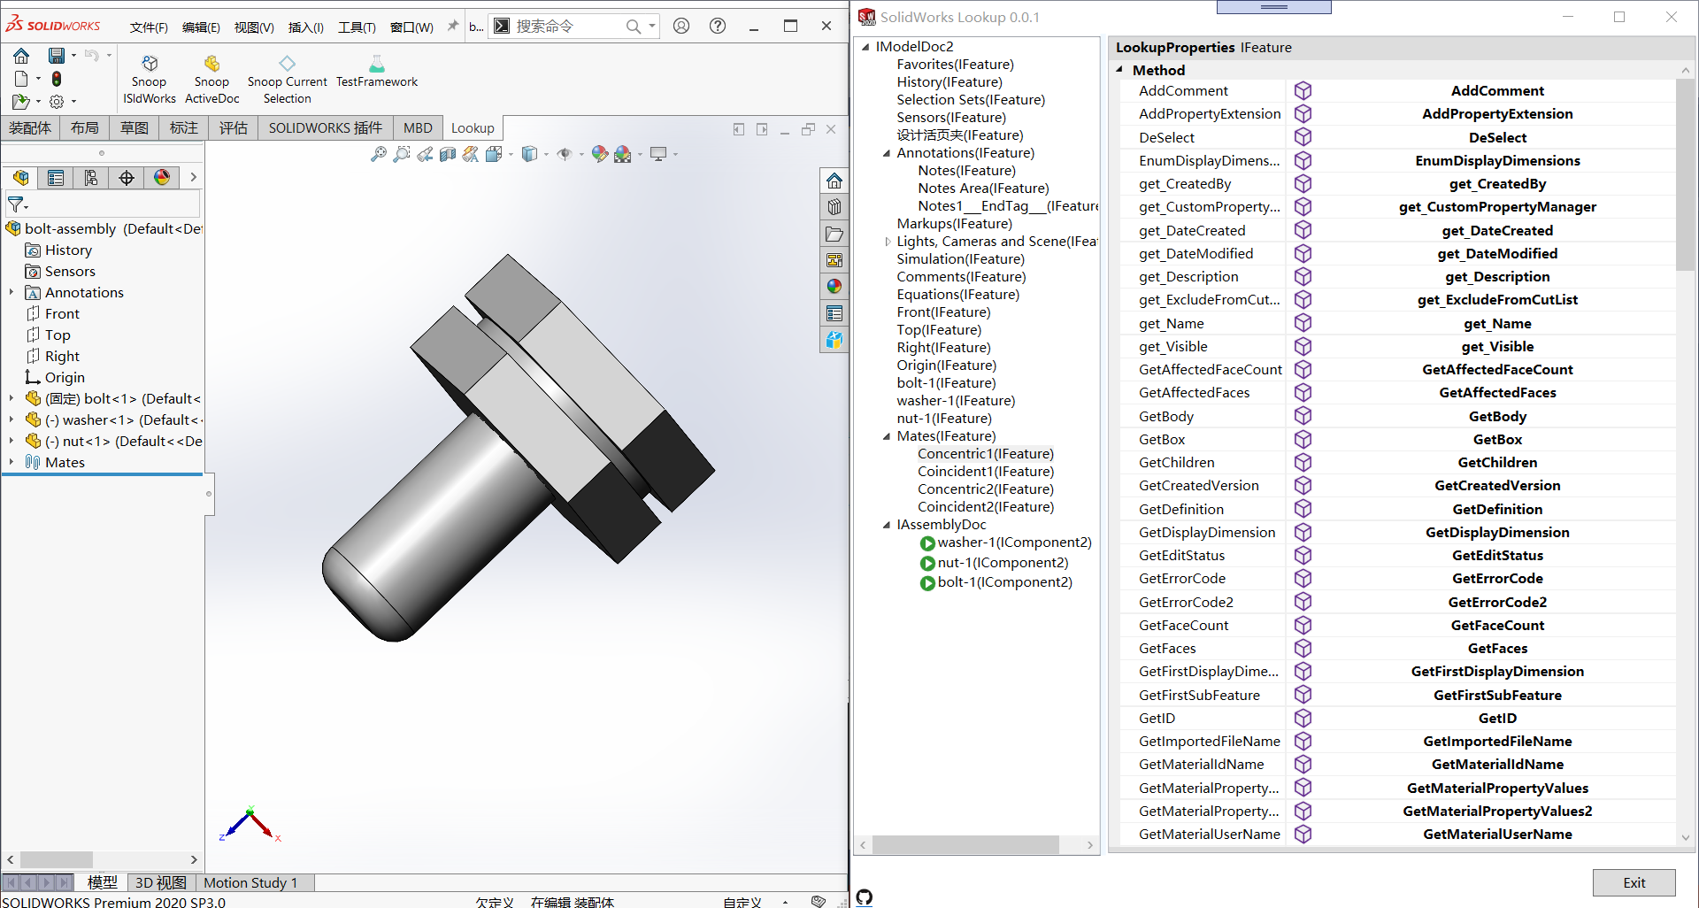Click the Display Style cube icon
This screenshot has height=908, width=1699.
coord(529,154)
